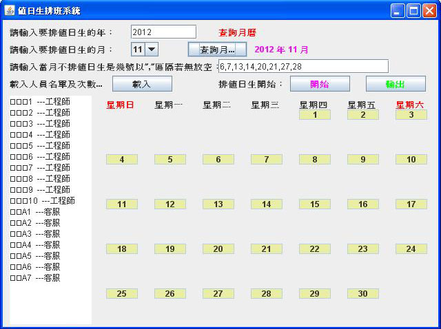Select day 20 on the calendar

click(x=218, y=248)
